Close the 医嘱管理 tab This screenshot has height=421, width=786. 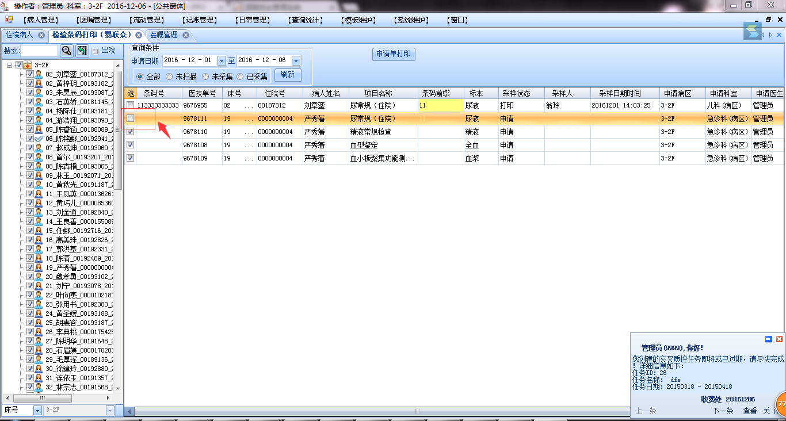186,35
